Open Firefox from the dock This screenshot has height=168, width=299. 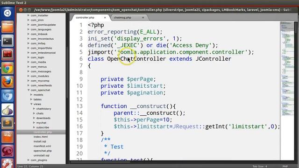(7, 82)
